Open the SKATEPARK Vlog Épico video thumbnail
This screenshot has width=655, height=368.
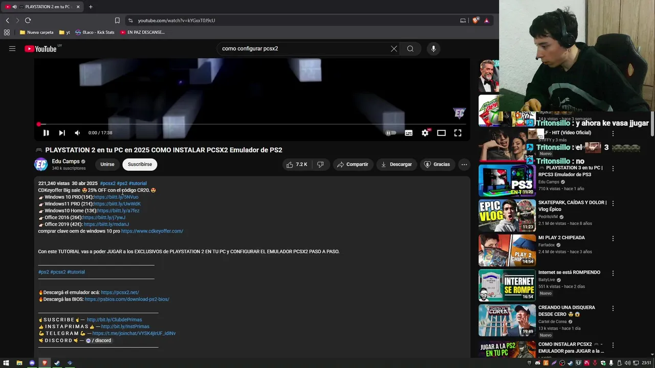[507, 216]
